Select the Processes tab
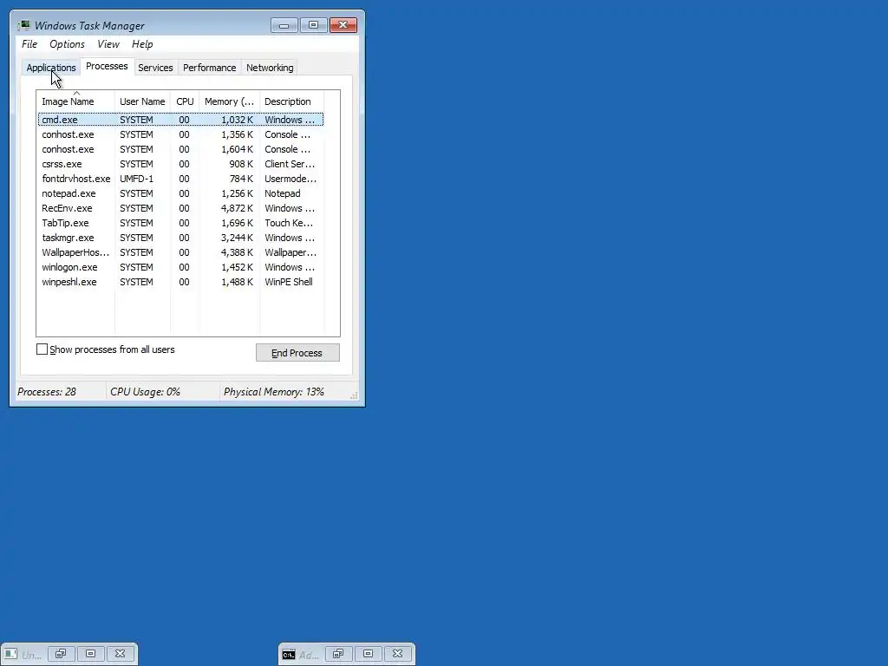The image size is (888, 666). coord(107,66)
